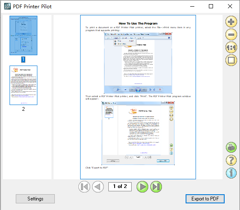Fit whole page in preview window
This screenshot has height=210, width=240.
point(231,60)
